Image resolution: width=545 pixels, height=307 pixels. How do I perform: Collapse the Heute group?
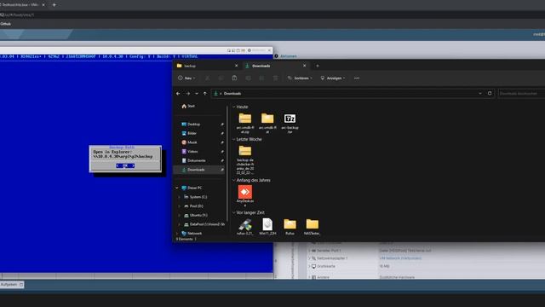(234, 107)
